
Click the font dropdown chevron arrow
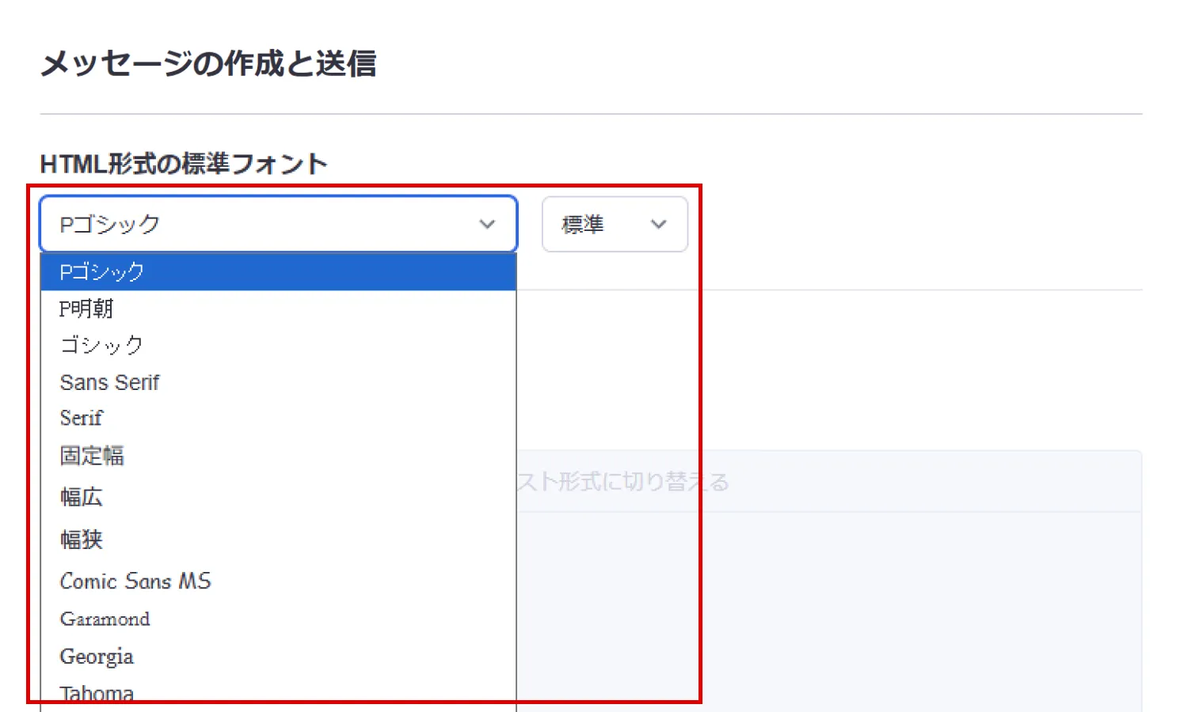point(487,225)
